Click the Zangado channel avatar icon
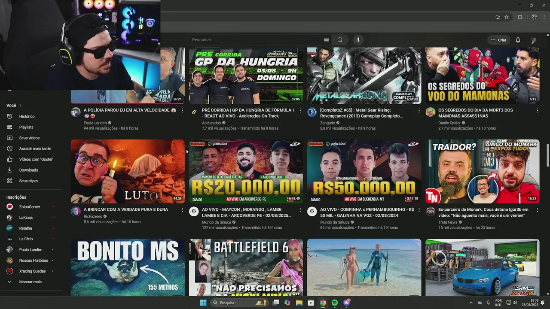The width and height of the screenshot is (550, 309). click(312, 112)
